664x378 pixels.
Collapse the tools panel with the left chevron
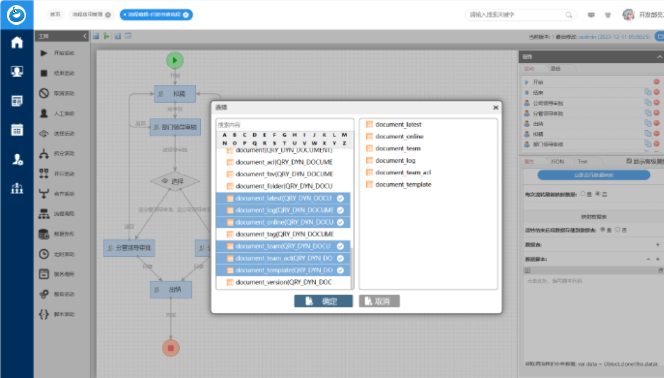pyautogui.click(x=85, y=36)
